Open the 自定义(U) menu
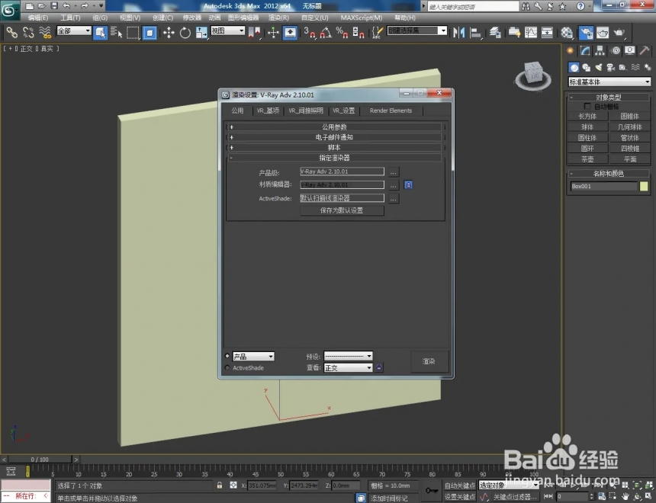This screenshot has height=503, width=656. click(314, 18)
